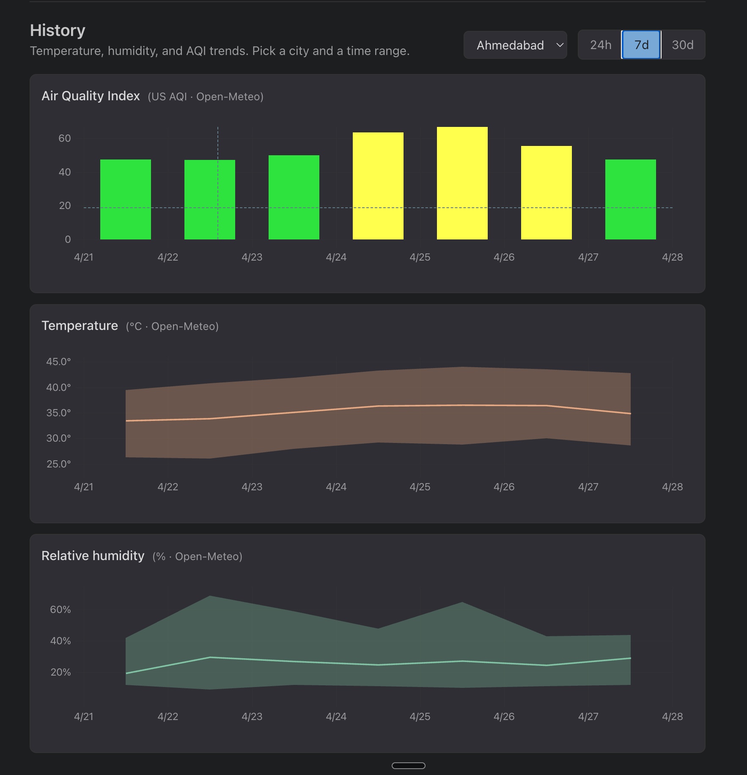Click the Relative humidity chart title
Image resolution: width=747 pixels, height=775 pixels.
point(93,555)
